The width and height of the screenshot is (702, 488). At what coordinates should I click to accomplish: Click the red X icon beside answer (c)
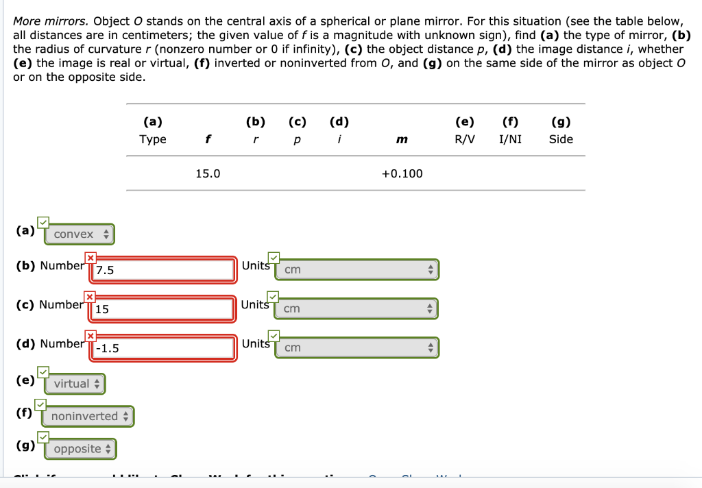tap(88, 296)
